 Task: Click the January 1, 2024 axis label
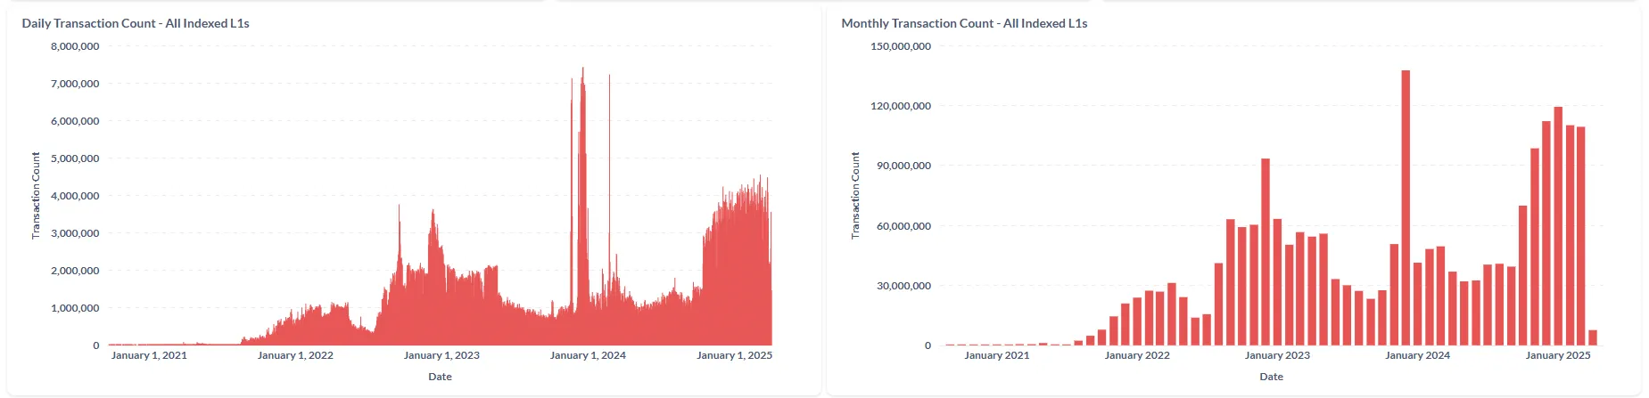coord(588,355)
